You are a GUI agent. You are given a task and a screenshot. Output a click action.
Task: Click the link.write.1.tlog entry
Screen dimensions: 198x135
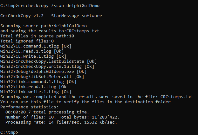pos(36,92)
